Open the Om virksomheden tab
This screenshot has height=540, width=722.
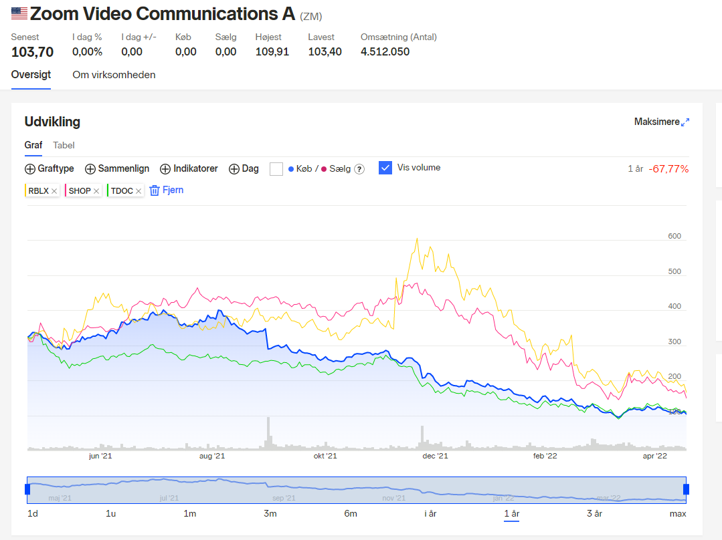(114, 74)
